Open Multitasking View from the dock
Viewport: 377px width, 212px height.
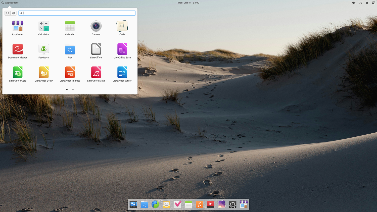133,204
